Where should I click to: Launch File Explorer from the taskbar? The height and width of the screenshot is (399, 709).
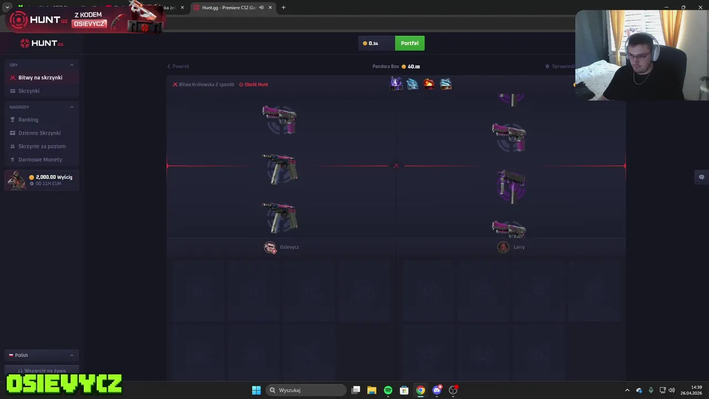coord(372,390)
